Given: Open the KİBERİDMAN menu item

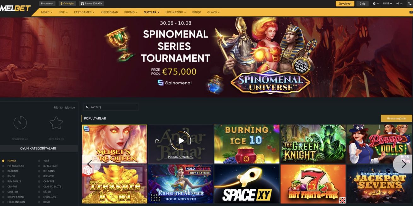Looking at the screenshot, I should point(109,12).
